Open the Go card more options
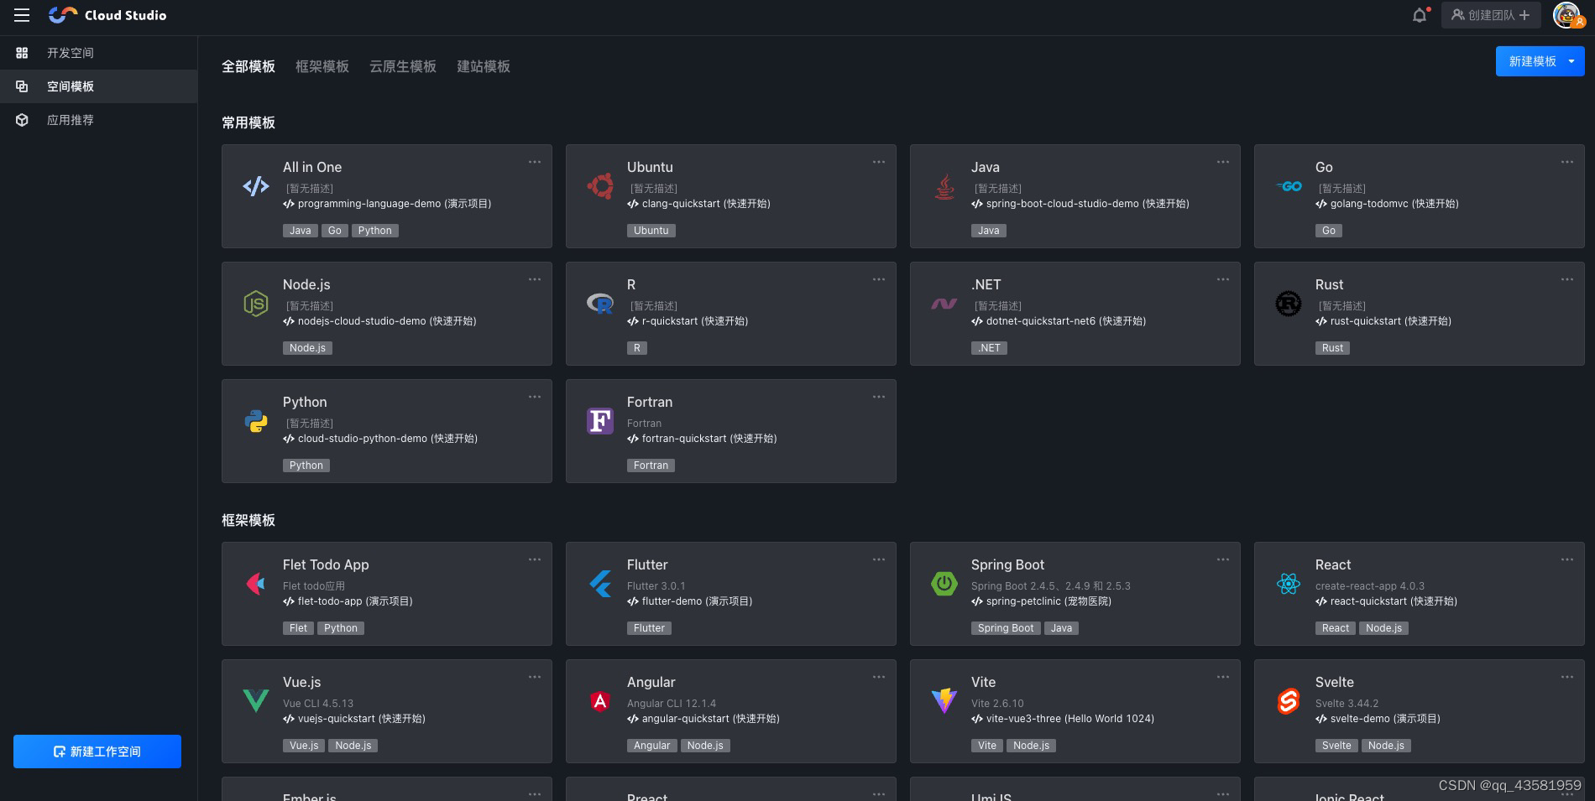Screen dimensions: 1595x801 (x=1567, y=162)
